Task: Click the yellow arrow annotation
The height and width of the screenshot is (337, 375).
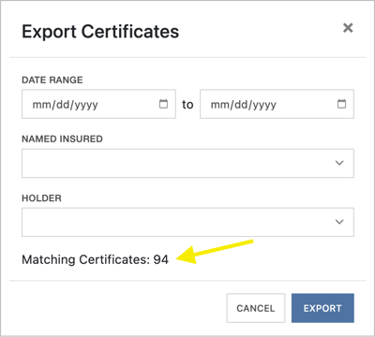Action: [215, 251]
